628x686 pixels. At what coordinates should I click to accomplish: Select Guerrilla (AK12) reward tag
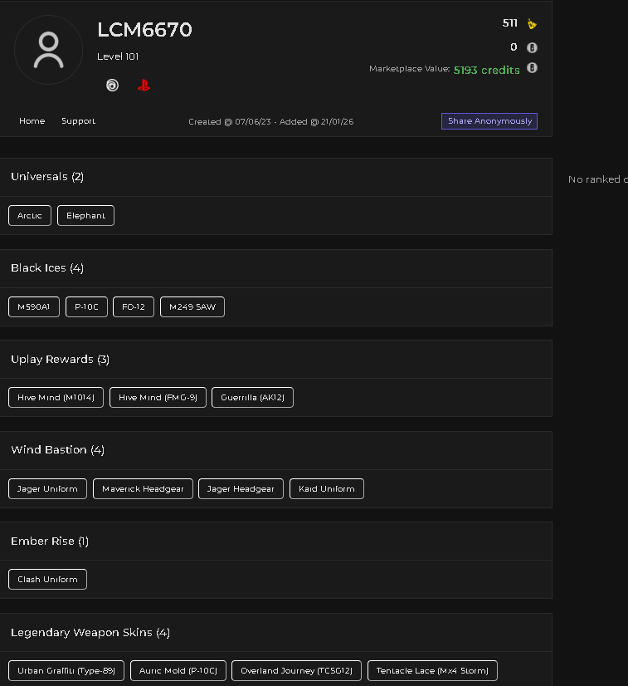pyautogui.click(x=252, y=397)
